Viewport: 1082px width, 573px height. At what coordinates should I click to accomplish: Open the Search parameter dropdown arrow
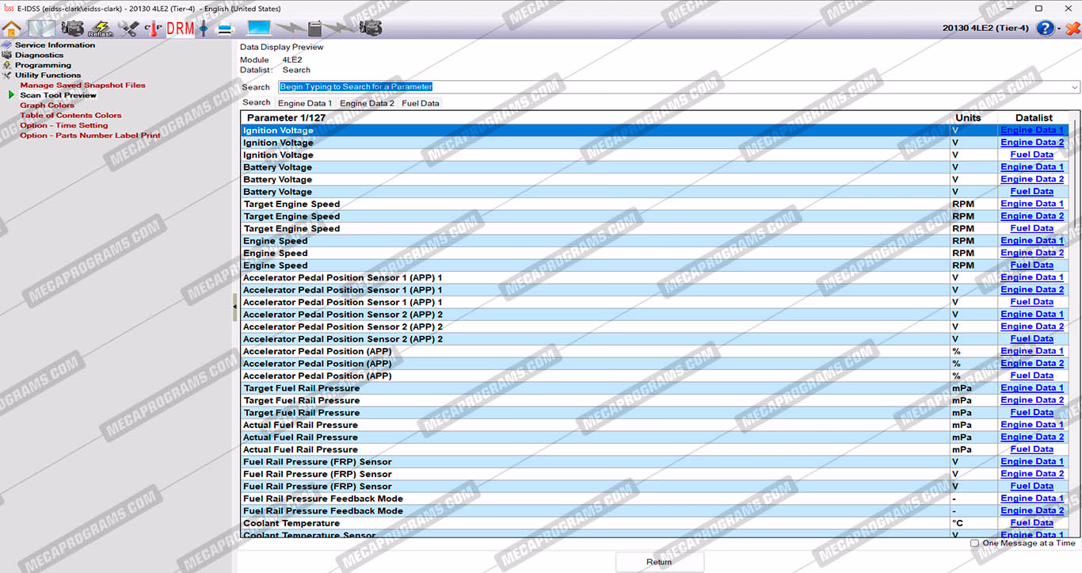tap(1074, 87)
